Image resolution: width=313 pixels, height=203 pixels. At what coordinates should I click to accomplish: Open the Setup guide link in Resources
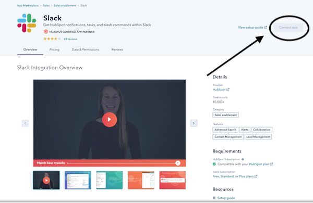226,198
